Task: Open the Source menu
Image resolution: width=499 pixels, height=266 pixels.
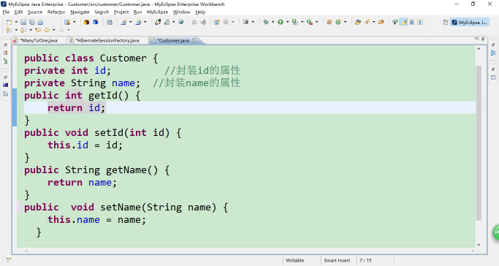Action: pos(34,12)
